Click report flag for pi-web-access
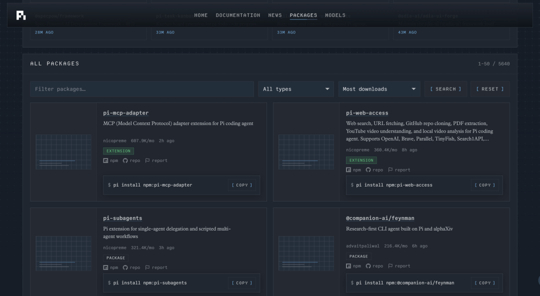 (x=399, y=170)
